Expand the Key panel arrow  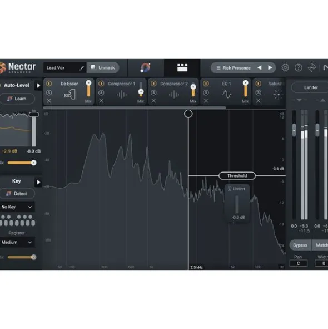pyautogui.click(x=38, y=182)
